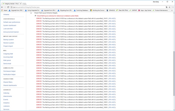
Task: Open JRA-4423 link on item 14144 row
Action: coord(112,21)
